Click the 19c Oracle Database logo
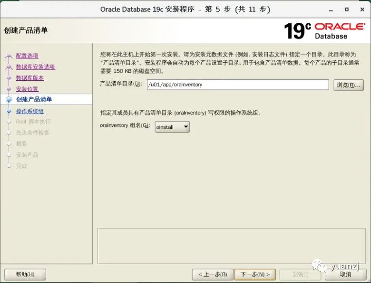 tap(324, 31)
